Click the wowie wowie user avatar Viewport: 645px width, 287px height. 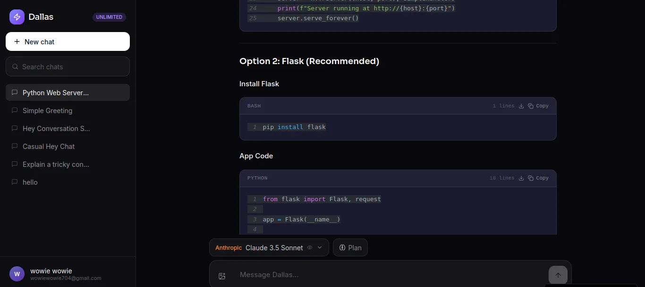(17, 274)
